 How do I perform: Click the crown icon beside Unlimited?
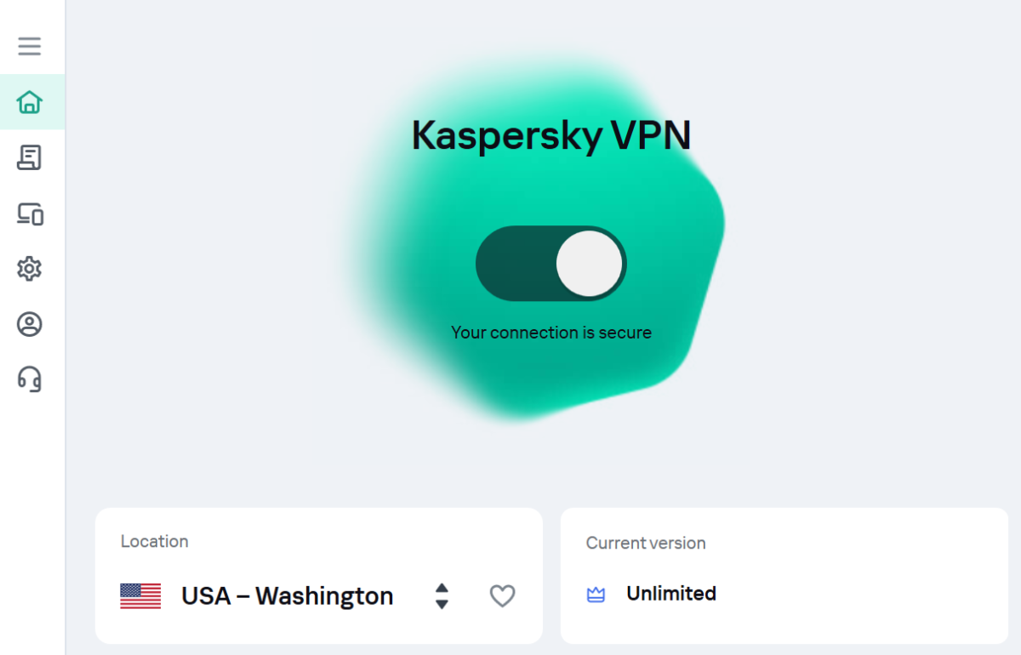pyautogui.click(x=596, y=595)
